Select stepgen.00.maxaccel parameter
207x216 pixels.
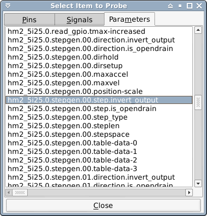tap(99, 74)
